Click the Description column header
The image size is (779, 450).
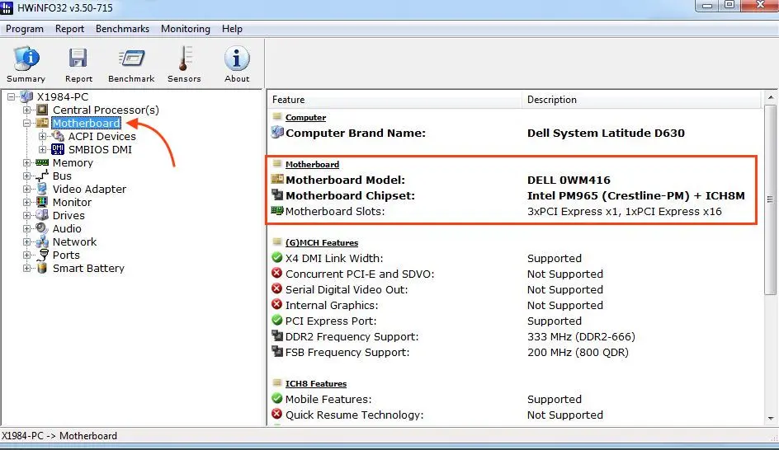coord(641,99)
